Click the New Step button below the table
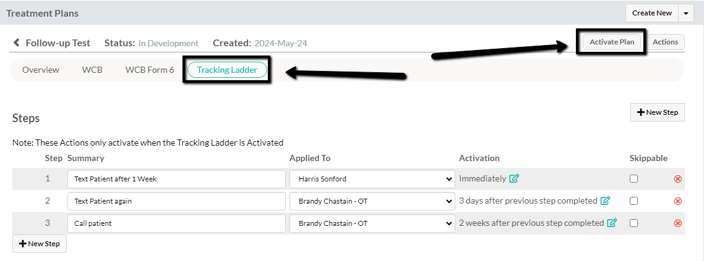This screenshot has height=261, width=704. pyautogui.click(x=40, y=244)
